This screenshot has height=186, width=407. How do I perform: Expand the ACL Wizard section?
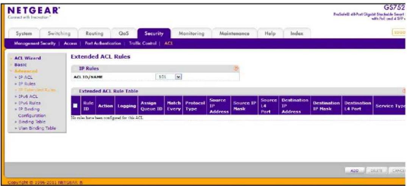pyautogui.click(x=27, y=58)
